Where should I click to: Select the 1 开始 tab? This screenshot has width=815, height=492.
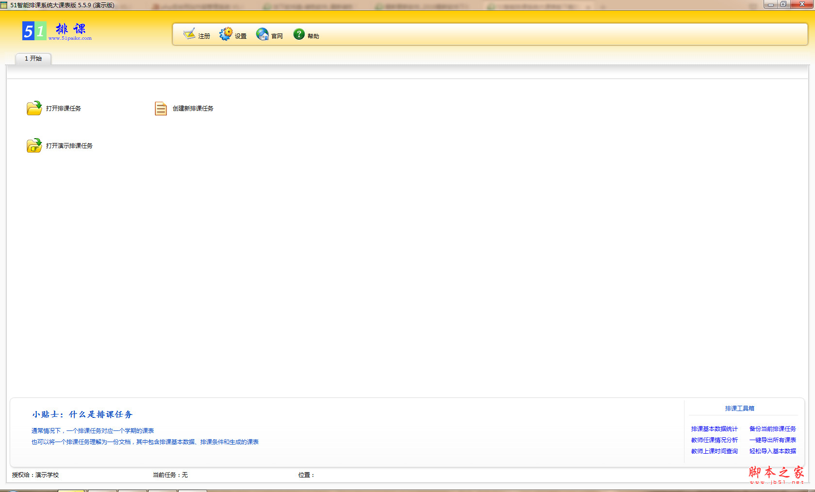point(33,59)
